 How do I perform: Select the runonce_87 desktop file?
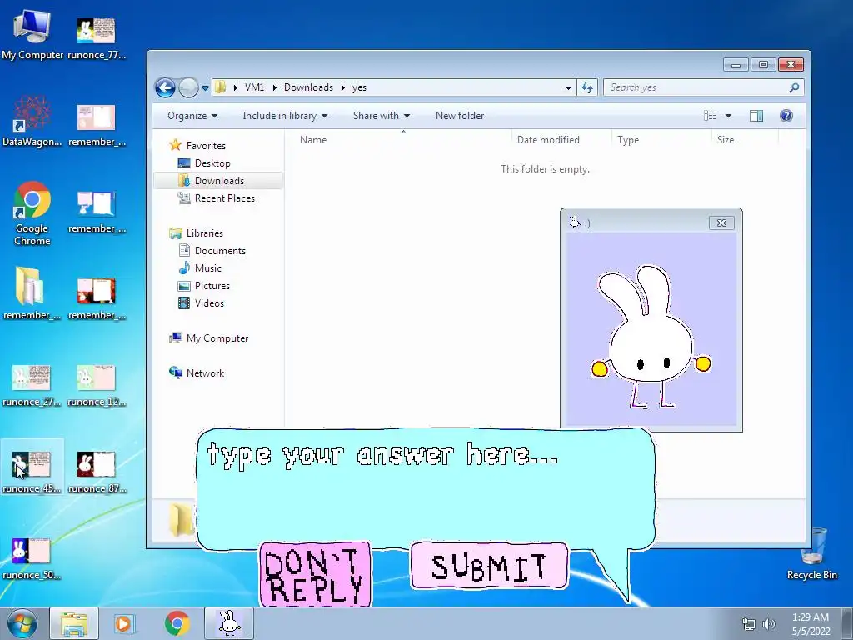tap(97, 472)
